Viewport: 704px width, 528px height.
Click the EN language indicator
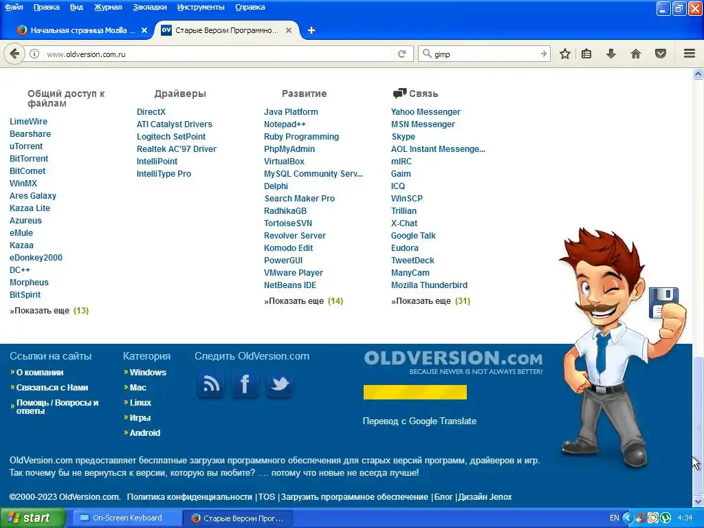point(614,518)
